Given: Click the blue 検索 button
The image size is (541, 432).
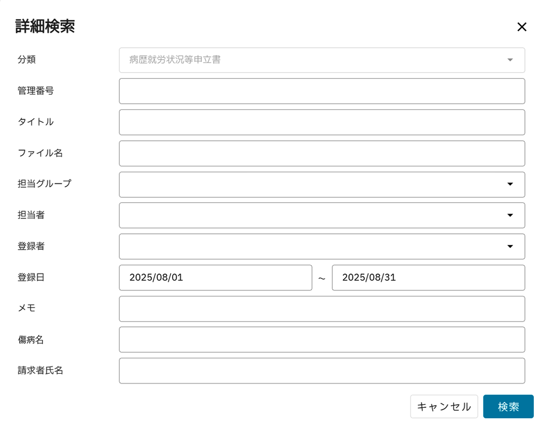Looking at the screenshot, I should (508, 406).
